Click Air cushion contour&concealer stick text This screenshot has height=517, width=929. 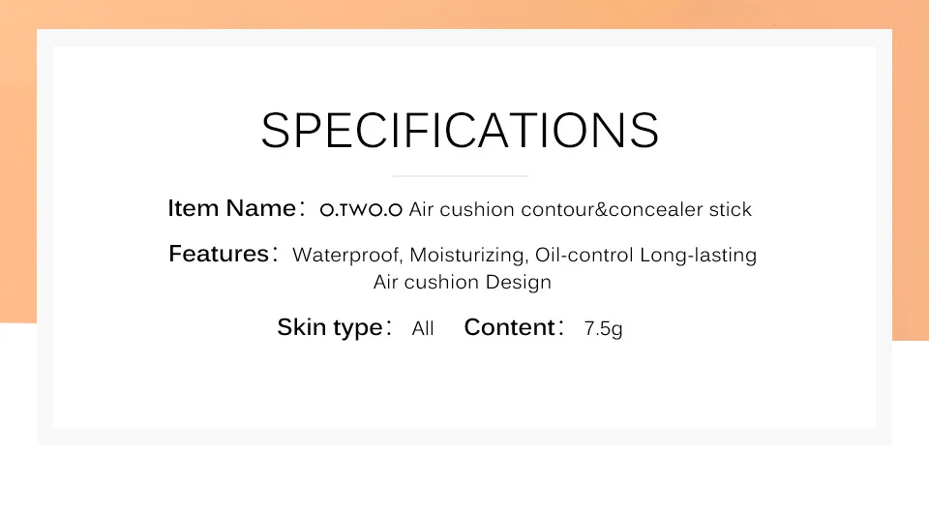580,209
